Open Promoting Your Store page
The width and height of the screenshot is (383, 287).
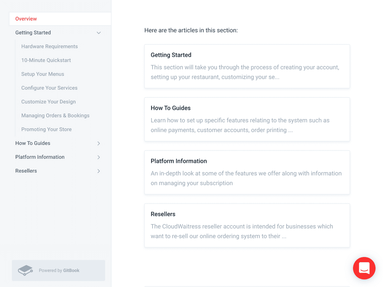click(x=46, y=129)
